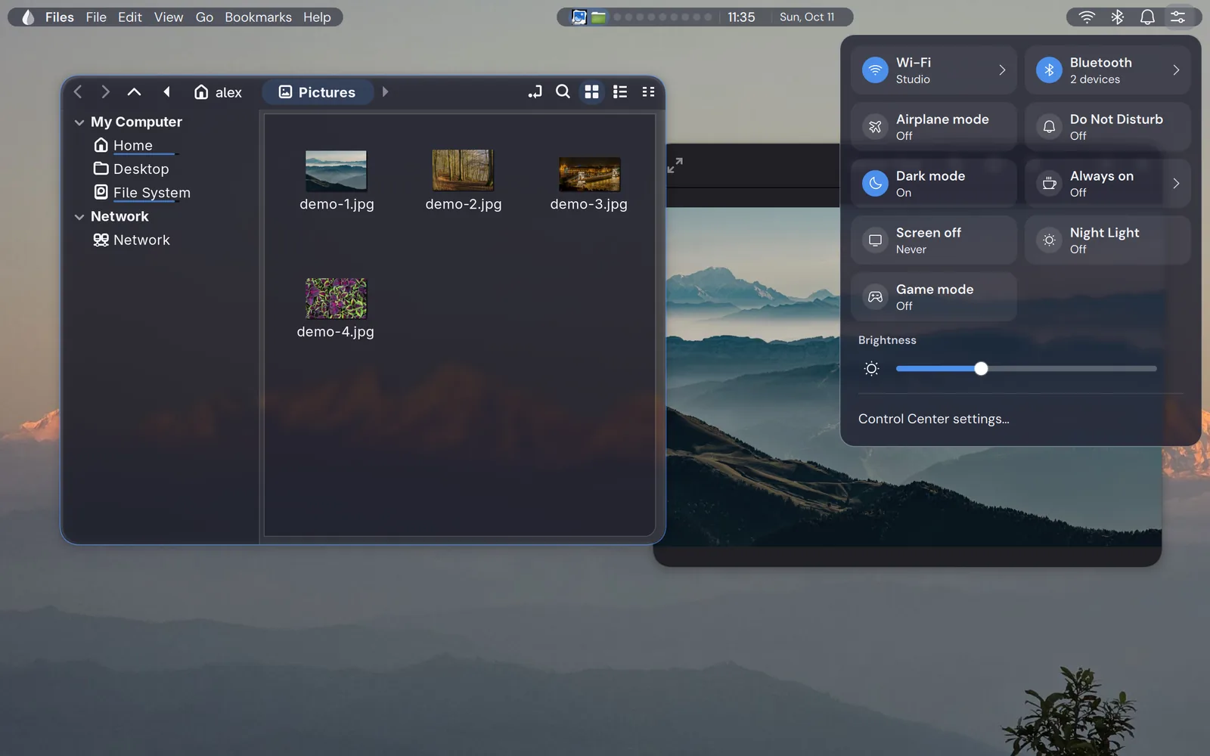The height and width of the screenshot is (756, 1210).
Task: Switch to list view
Action: point(620,91)
